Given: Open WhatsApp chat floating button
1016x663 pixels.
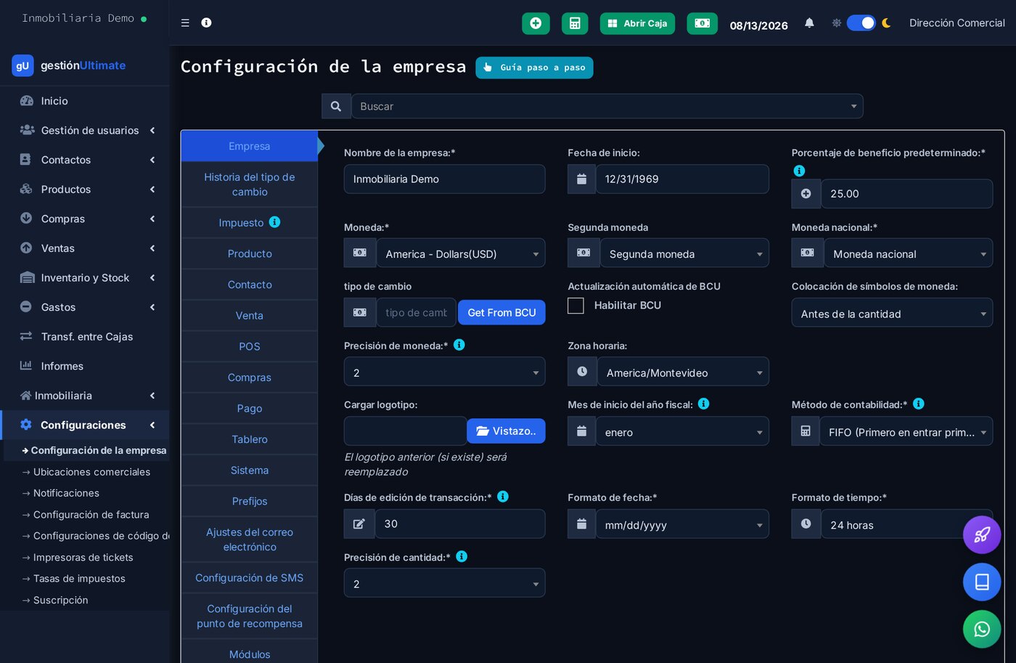Looking at the screenshot, I should (x=982, y=629).
